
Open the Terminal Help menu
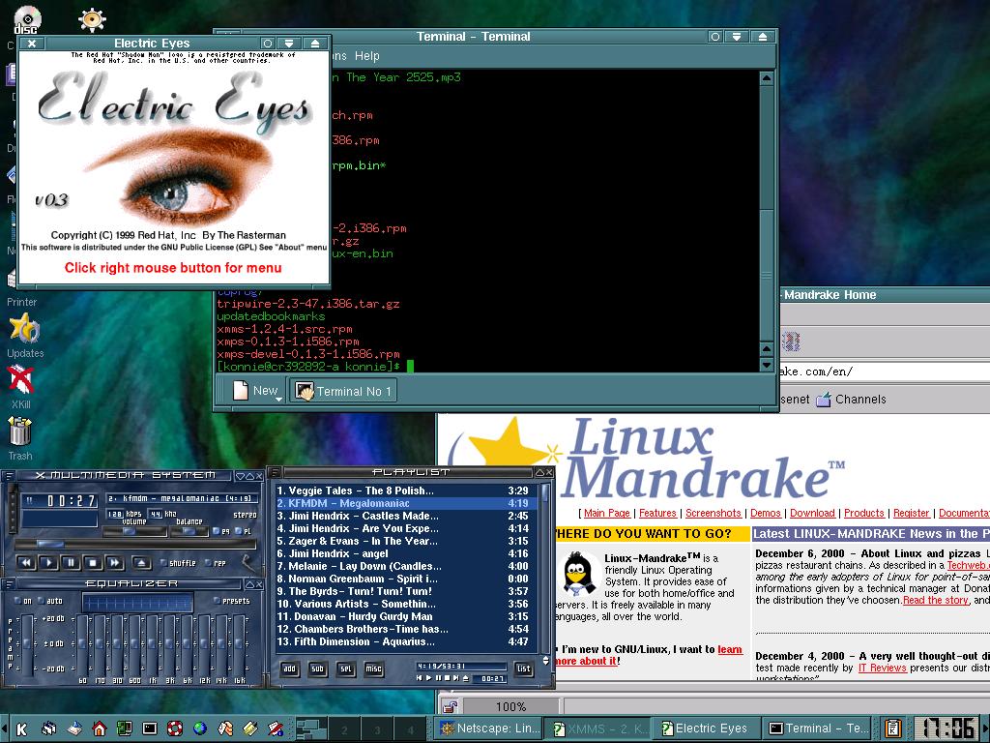[x=366, y=56]
